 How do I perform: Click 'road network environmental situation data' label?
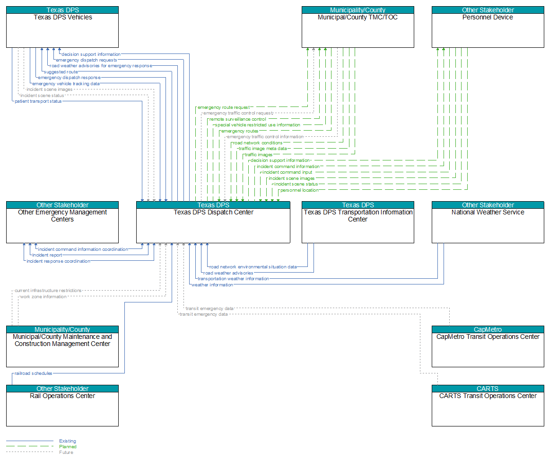pyautogui.click(x=253, y=267)
